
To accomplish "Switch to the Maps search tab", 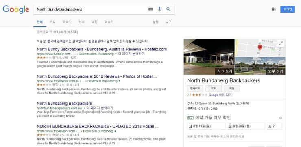I will (52, 22).
